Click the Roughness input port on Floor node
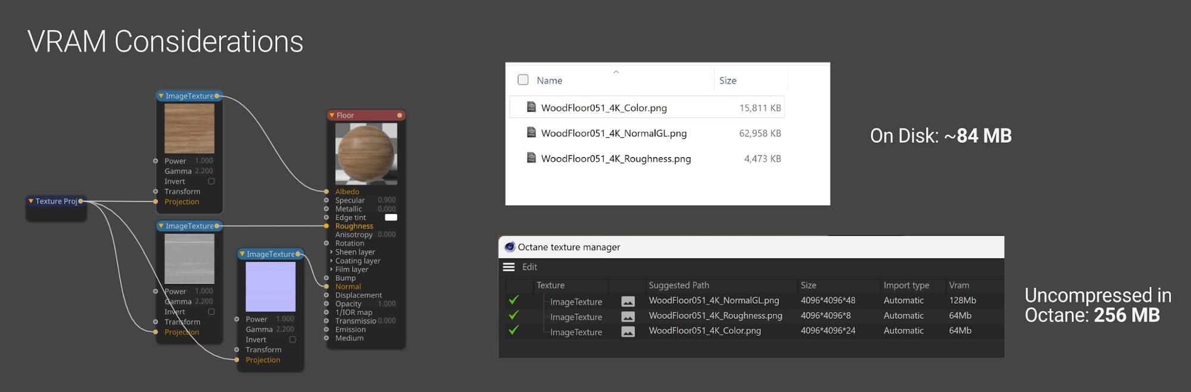This screenshot has width=1191, height=392. [x=326, y=226]
